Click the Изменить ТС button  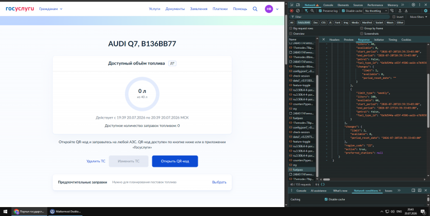(x=129, y=161)
